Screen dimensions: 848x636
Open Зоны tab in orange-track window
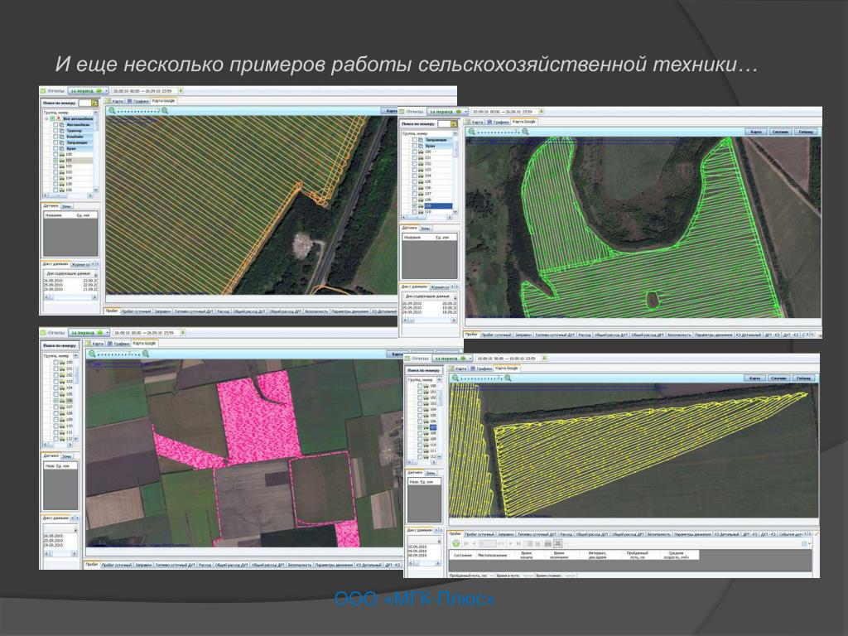pyautogui.click(x=66, y=206)
